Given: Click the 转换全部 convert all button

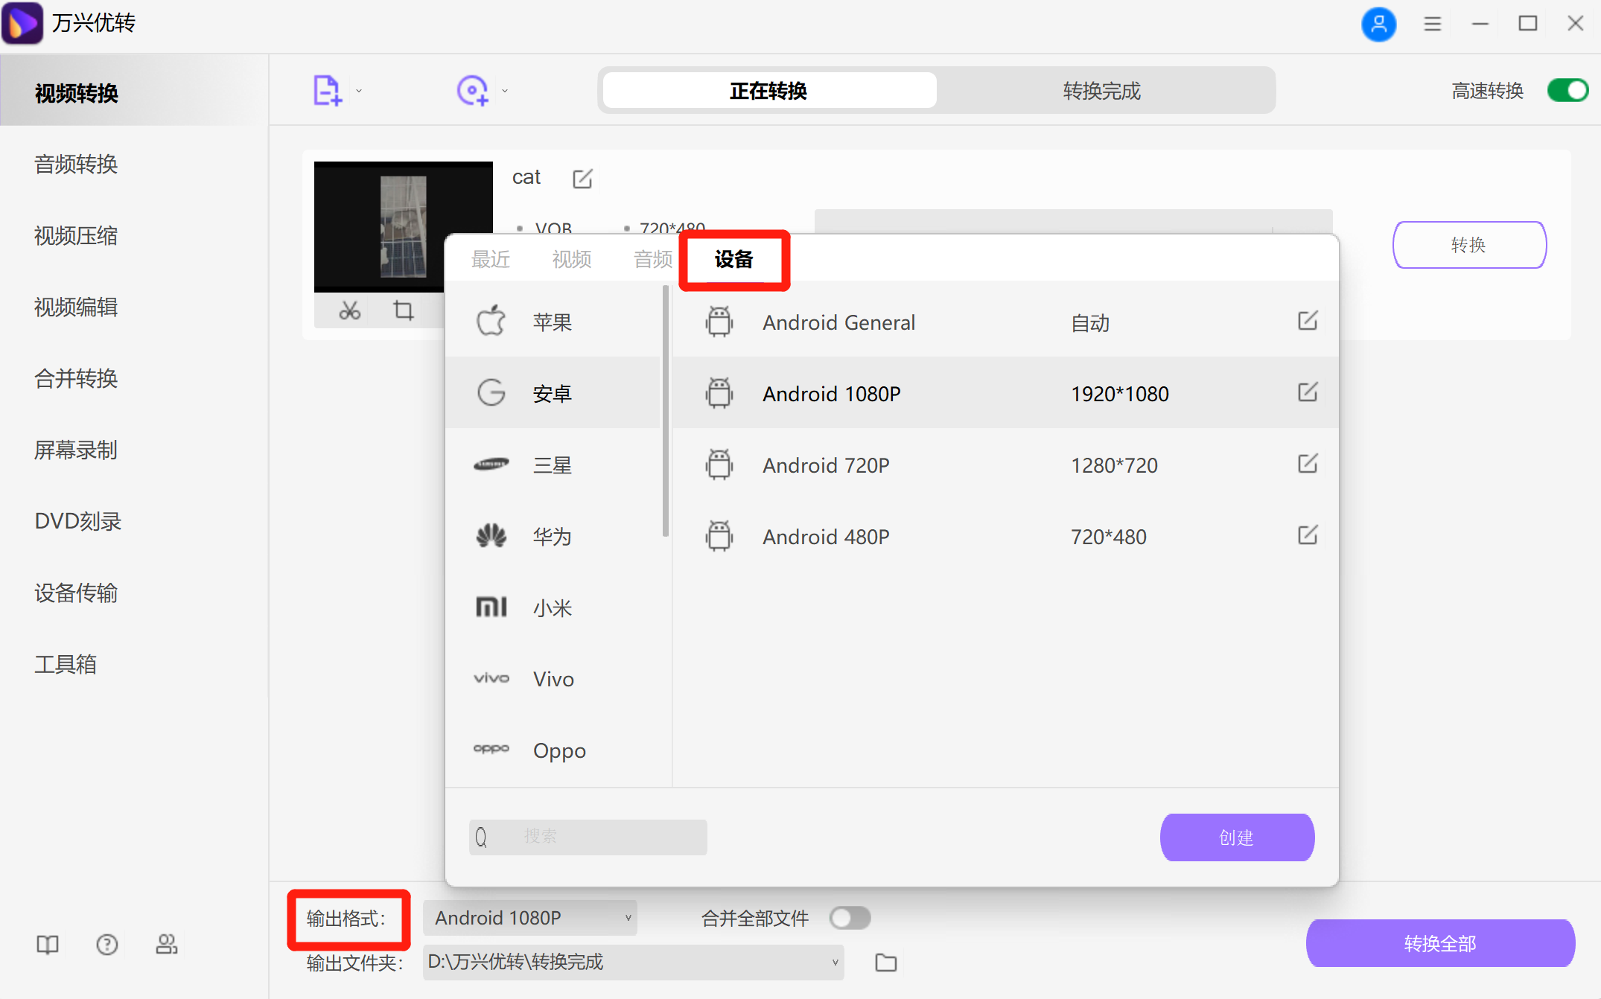Looking at the screenshot, I should (x=1439, y=942).
